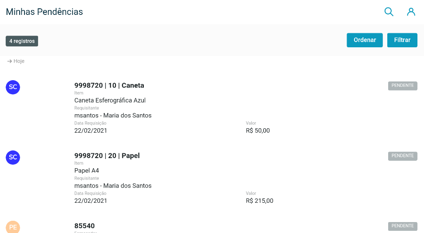
Task: Open the search magnifier icon
Action: 389,12
